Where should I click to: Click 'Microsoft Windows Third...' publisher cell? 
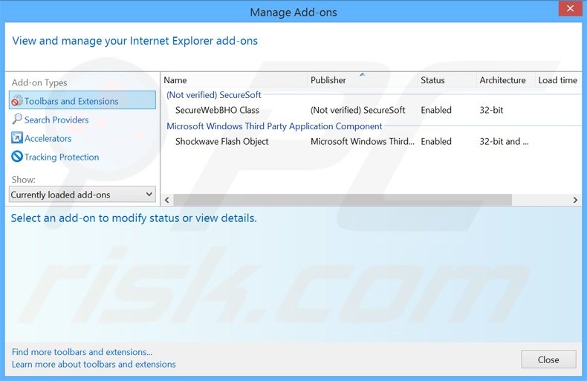tap(363, 141)
